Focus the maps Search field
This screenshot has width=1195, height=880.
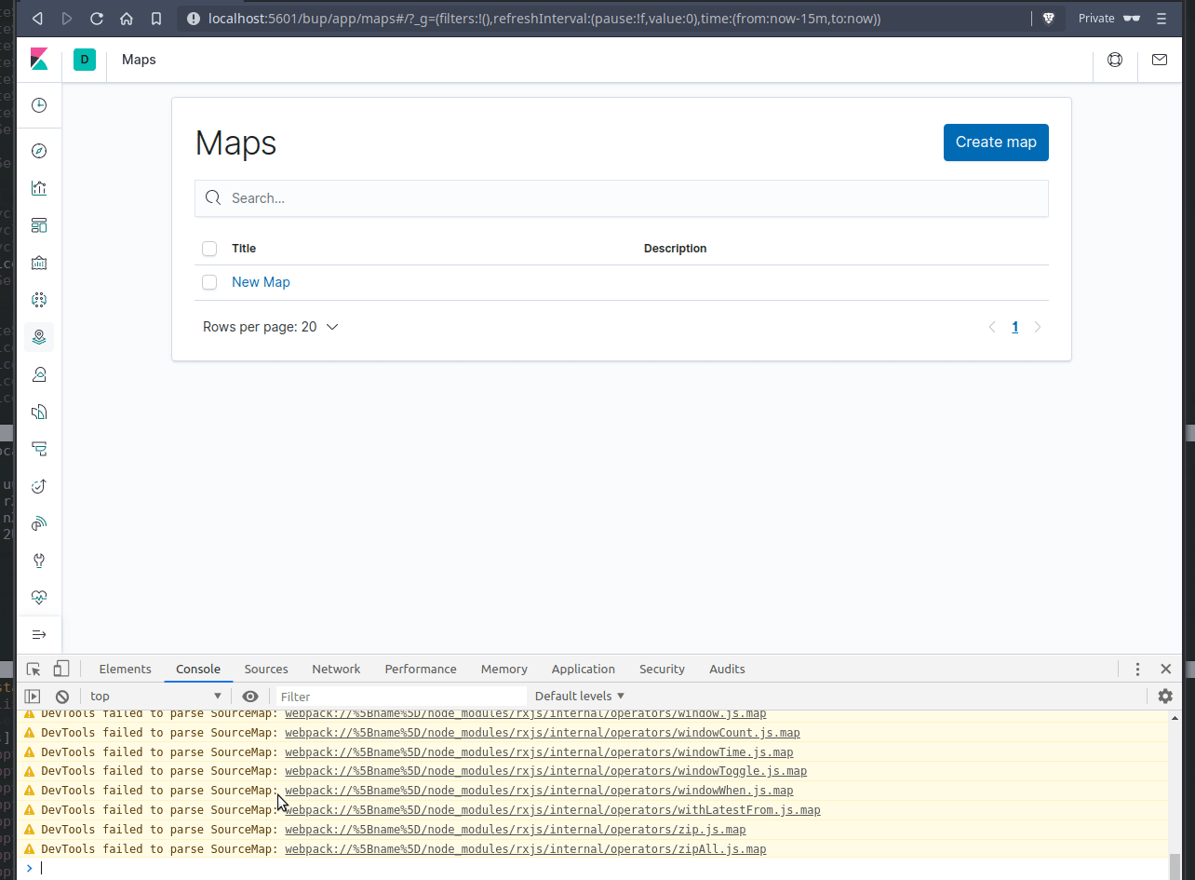click(622, 198)
